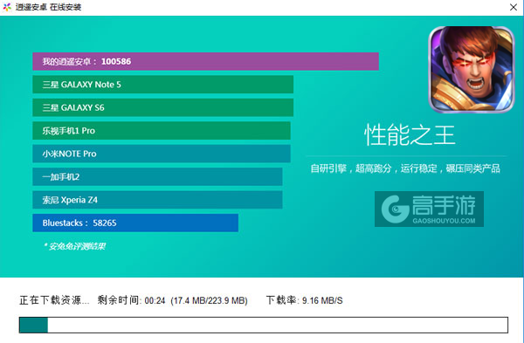
Task: Click the 逍遥安卓 app logo in title bar
Action: pos(7,7)
